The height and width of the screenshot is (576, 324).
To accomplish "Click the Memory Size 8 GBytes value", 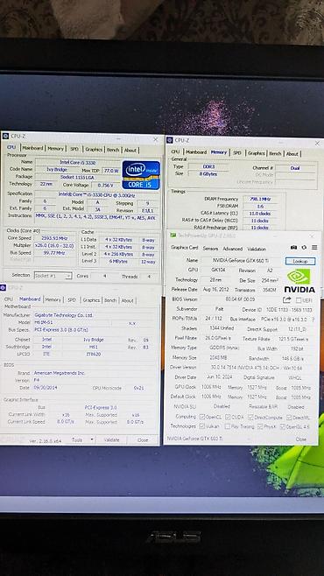I will point(208,174).
